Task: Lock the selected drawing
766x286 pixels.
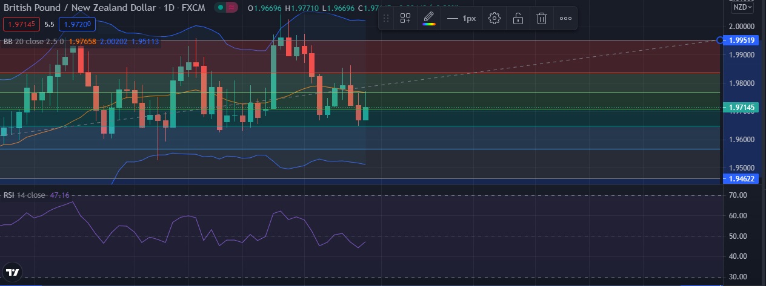Action: 518,18
